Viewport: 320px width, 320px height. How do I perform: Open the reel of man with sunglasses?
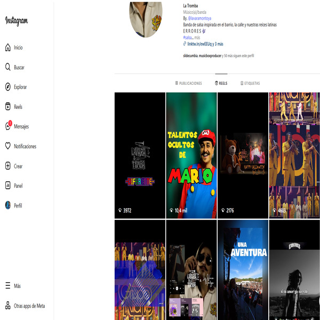click(x=191, y=270)
